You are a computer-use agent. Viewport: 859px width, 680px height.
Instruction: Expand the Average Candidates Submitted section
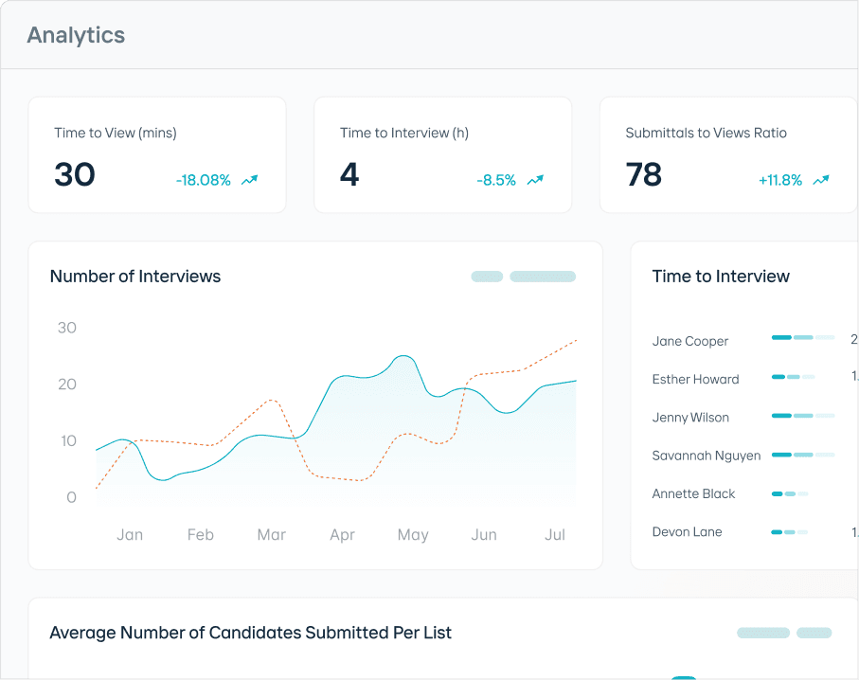pos(250,633)
